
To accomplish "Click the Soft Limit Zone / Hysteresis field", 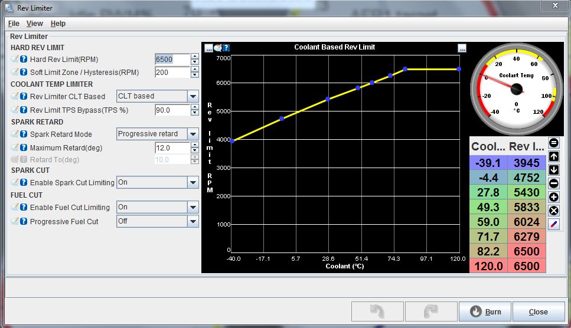I will coord(172,72).
